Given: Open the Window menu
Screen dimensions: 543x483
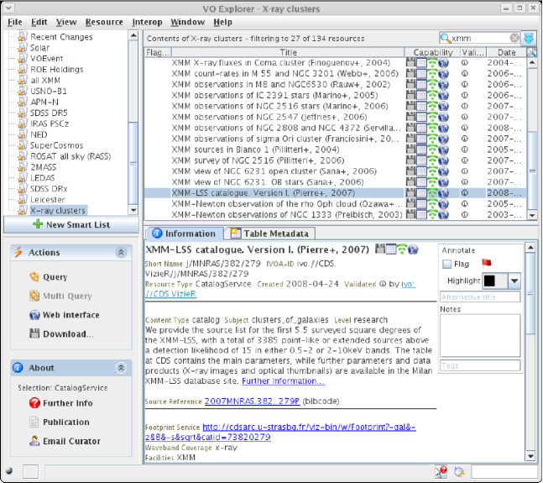Looking at the screenshot, I should pos(188,22).
